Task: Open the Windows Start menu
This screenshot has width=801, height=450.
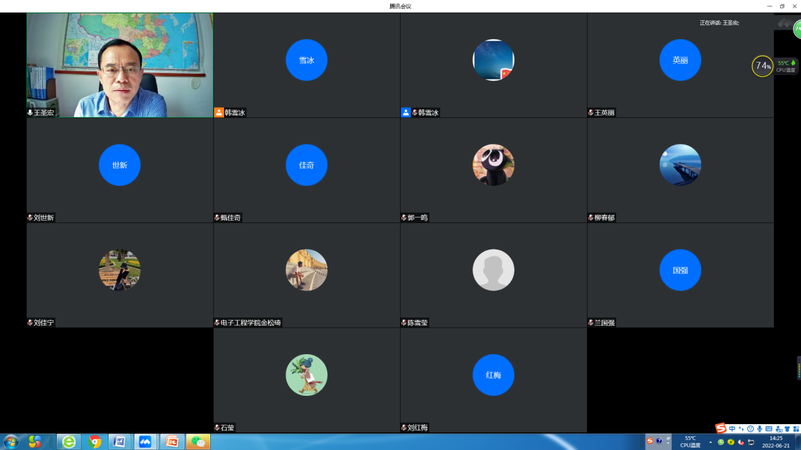Action: (x=11, y=442)
